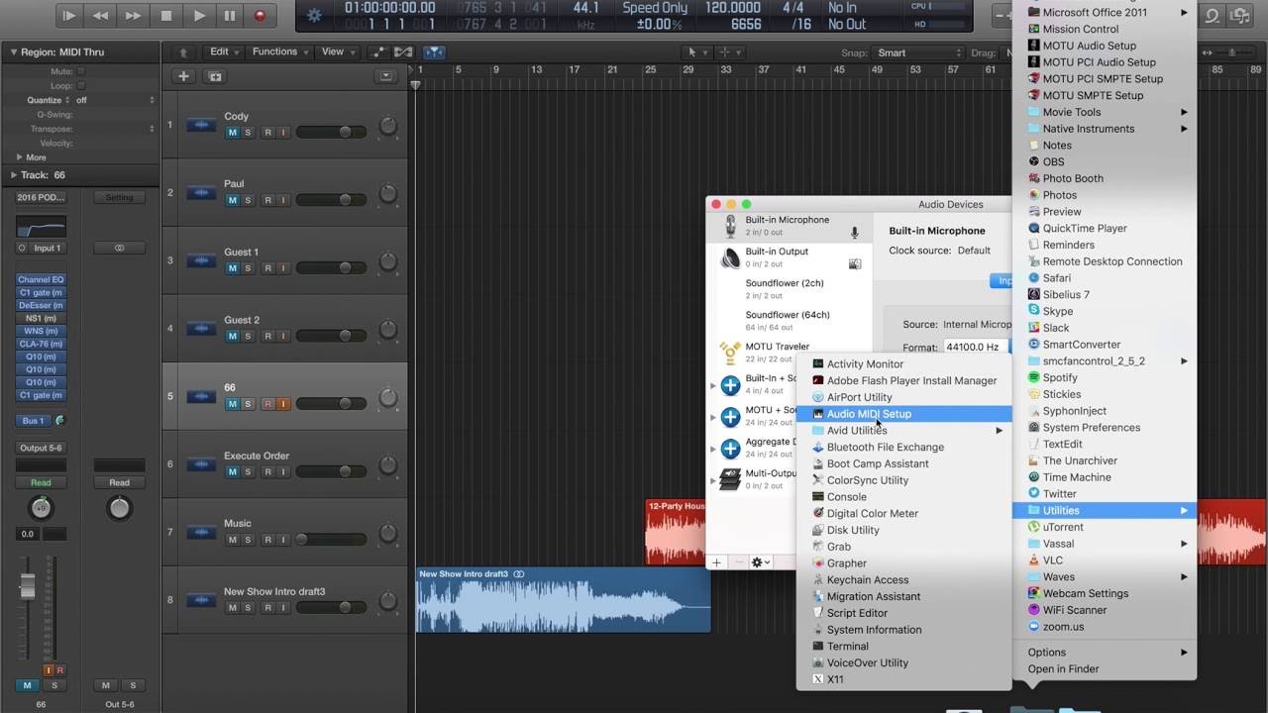
Task: Toggle the automation view button
Action: (378, 52)
